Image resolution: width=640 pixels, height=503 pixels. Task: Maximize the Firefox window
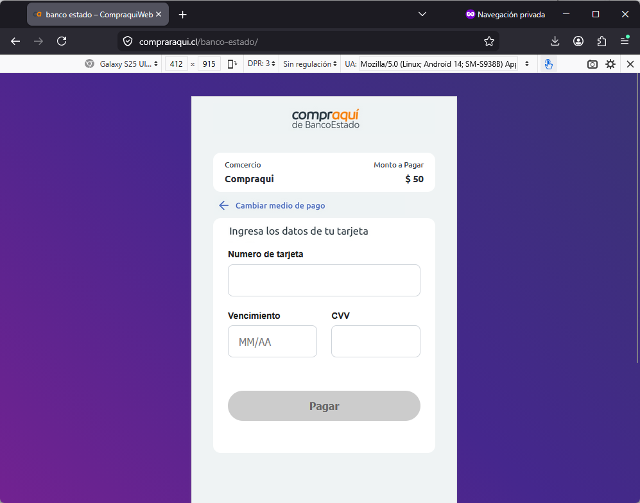tap(596, 14)
